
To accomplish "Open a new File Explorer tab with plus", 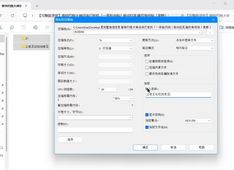I will [x=37, y=6].
